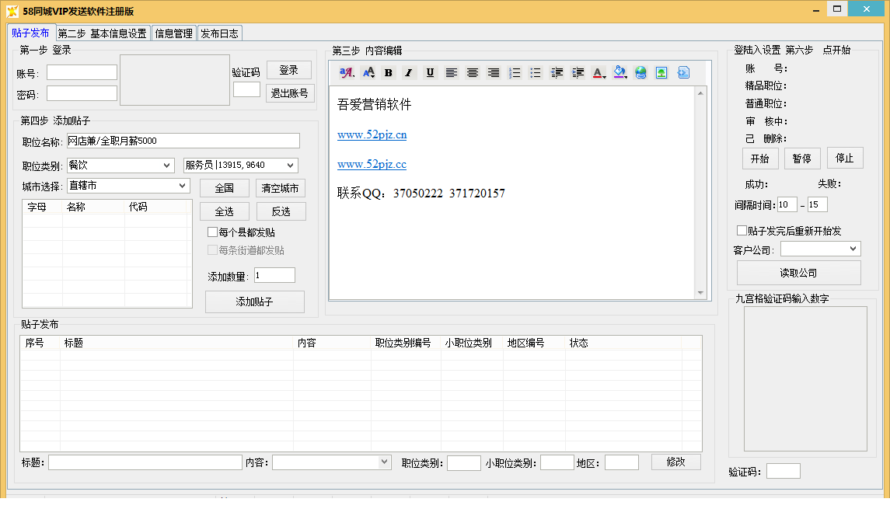
Task: Click the bottom 职位类别 input field
Action: [464, 462]
